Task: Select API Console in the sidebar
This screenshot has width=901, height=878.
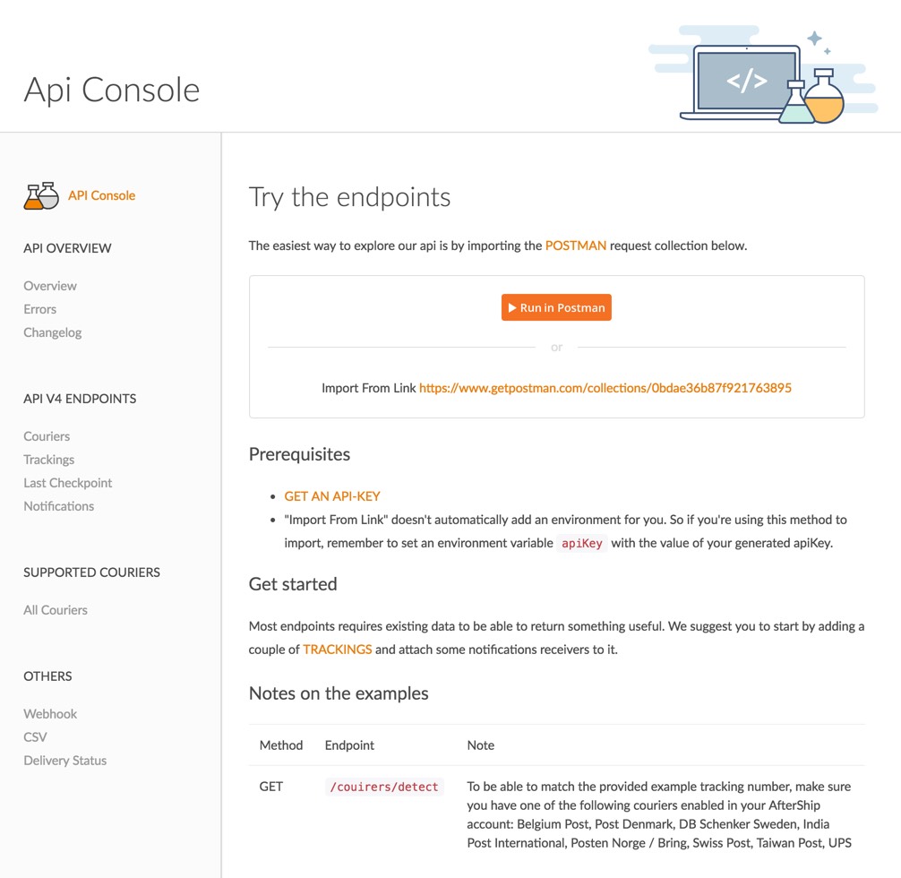Action: pyautogui.click(x=101, y=195)
